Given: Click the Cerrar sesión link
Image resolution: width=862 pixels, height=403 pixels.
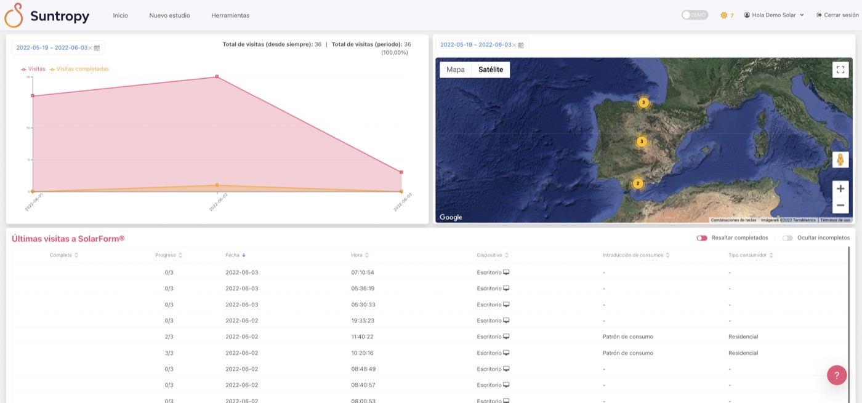Looking at the screenshot, I should tap(837, 15).
